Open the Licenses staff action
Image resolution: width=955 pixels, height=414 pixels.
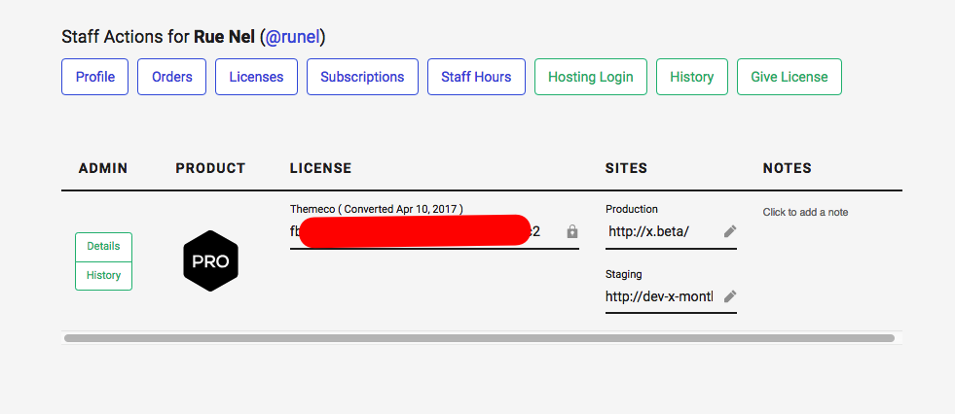click(256, 77)
